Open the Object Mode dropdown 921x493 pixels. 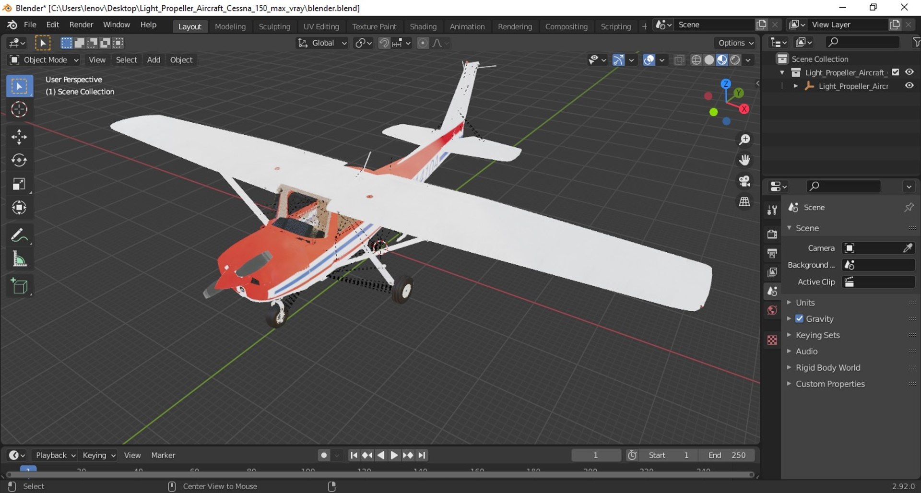44,60
